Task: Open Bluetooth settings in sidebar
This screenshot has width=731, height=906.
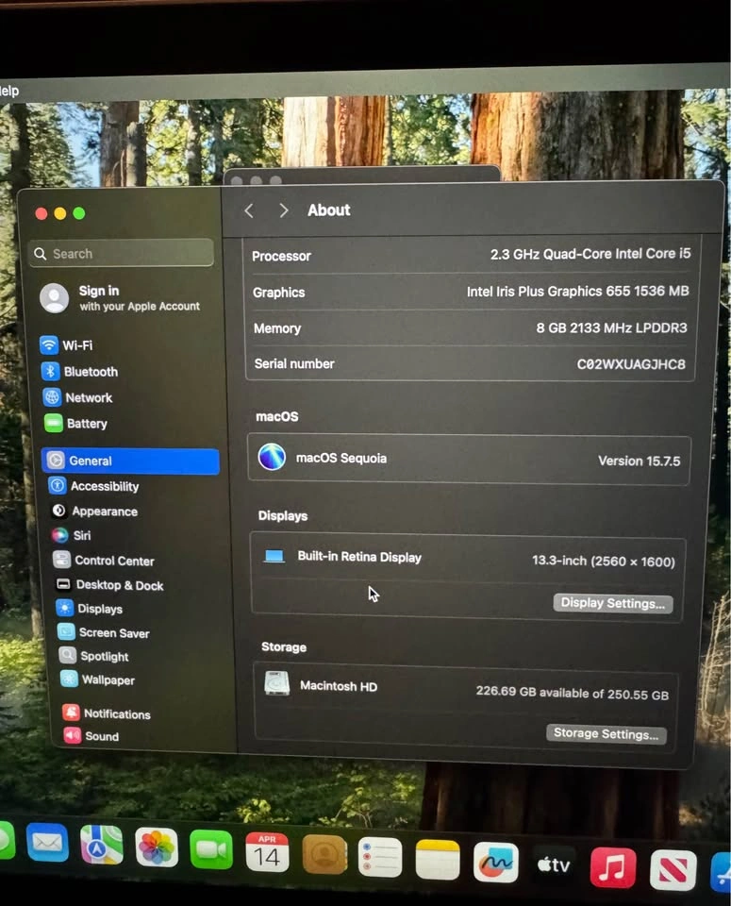Action: coord(79,371)
